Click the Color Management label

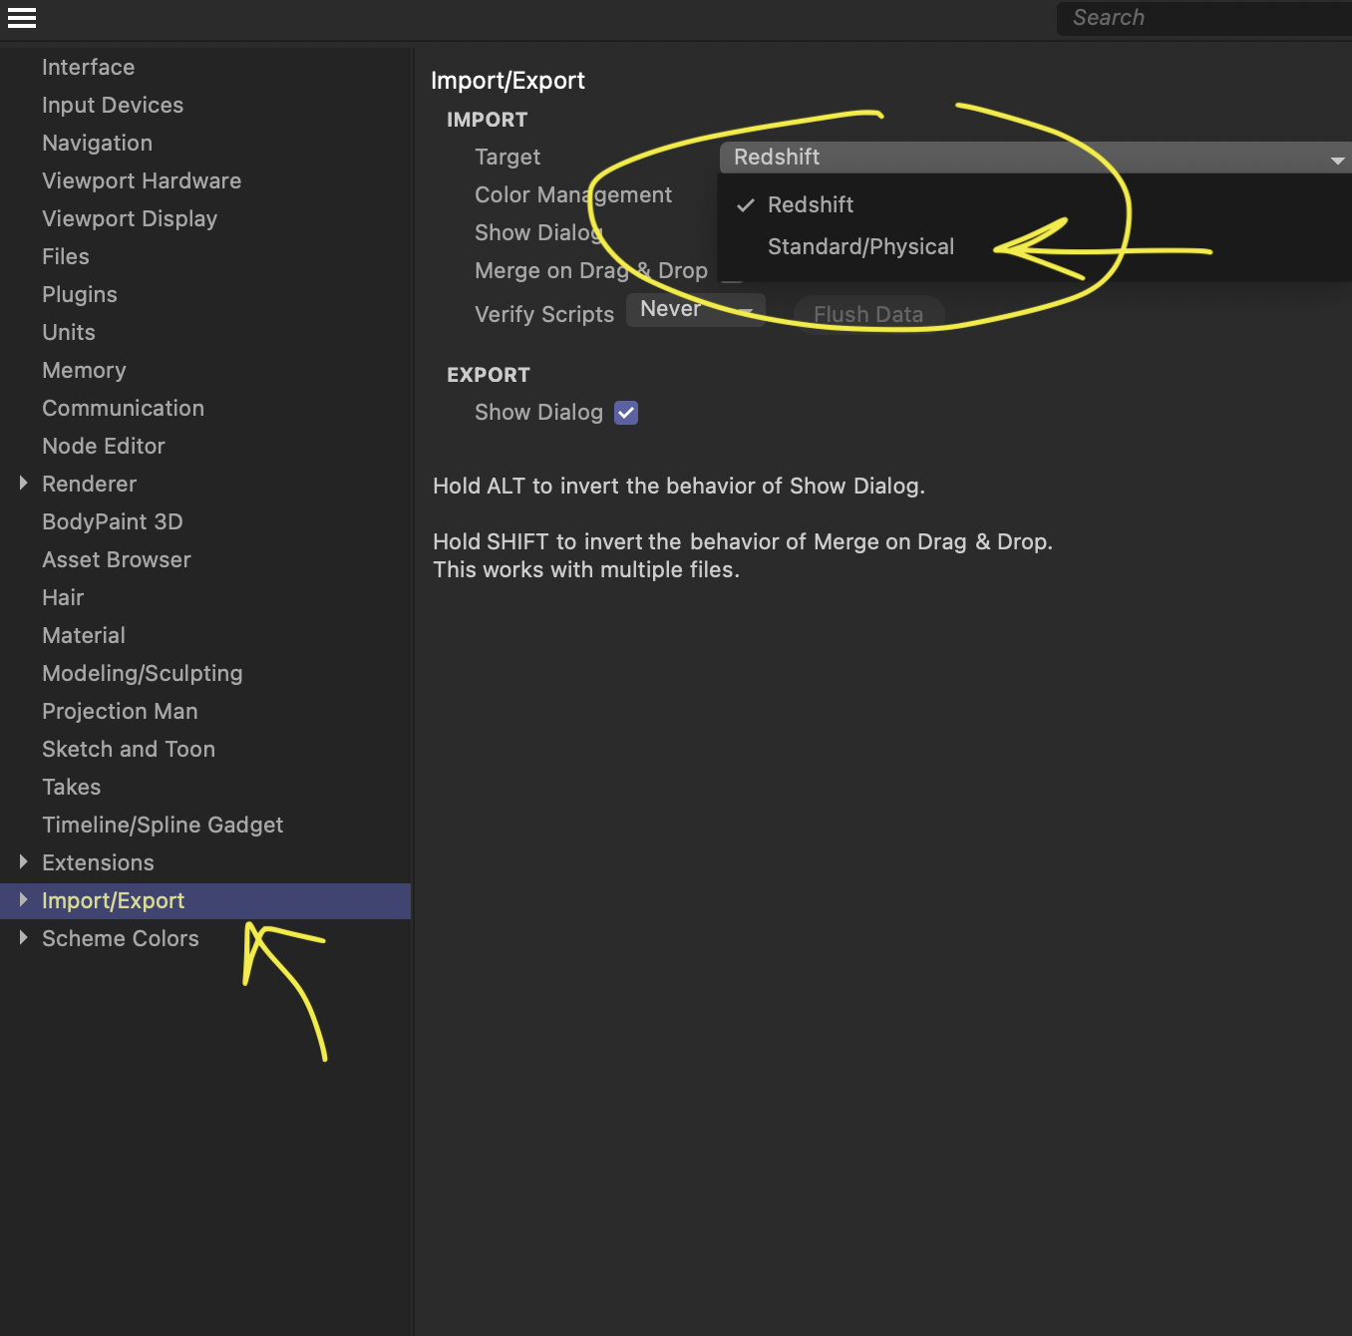point(573,194)
